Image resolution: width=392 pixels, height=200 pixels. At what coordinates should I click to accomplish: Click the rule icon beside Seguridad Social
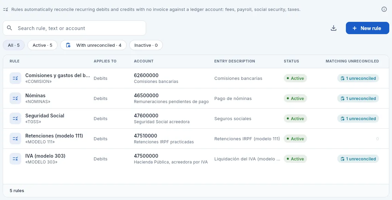[x=15, y=118]
